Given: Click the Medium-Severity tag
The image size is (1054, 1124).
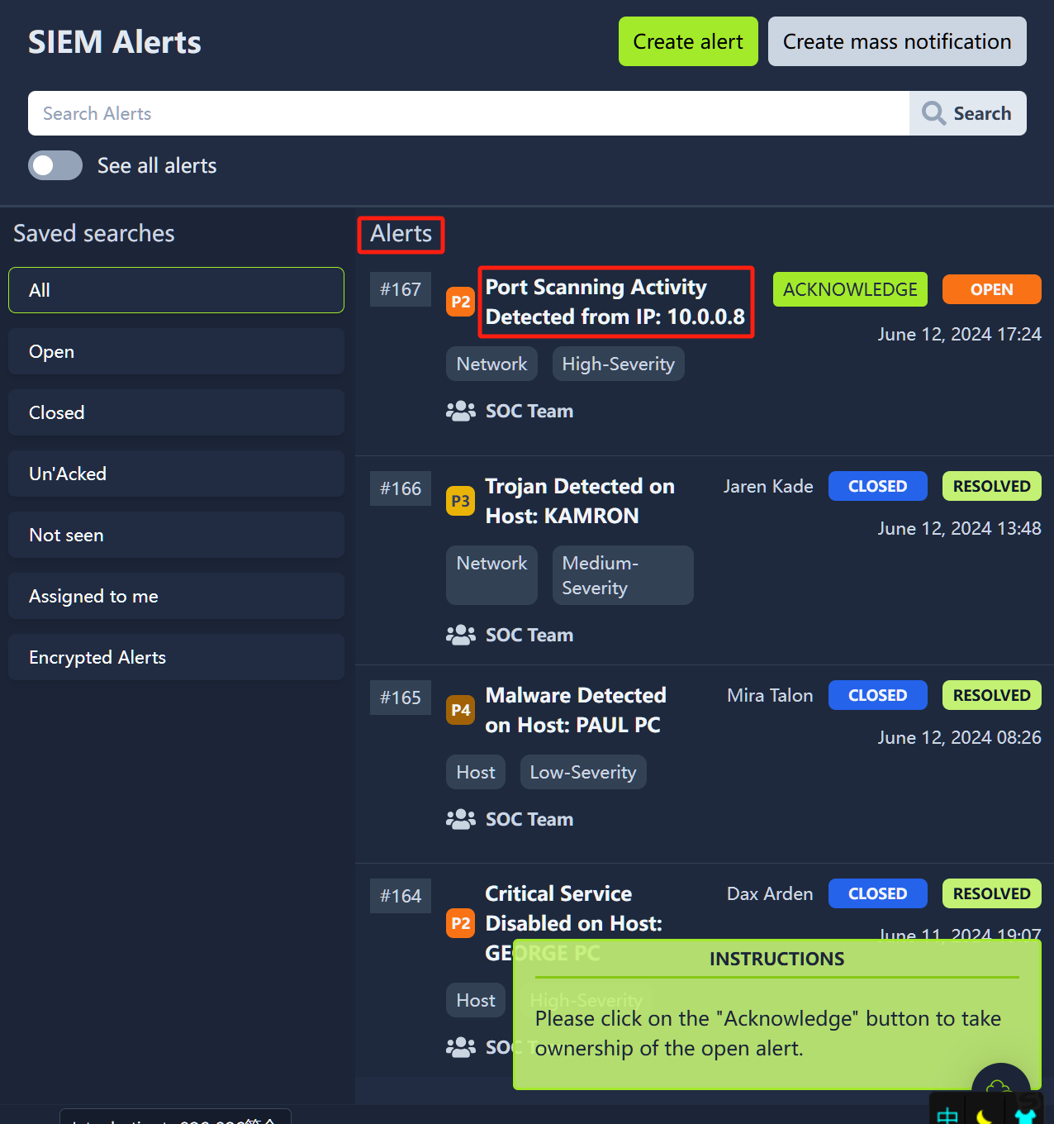Looking at the screenshot, I should coord(623,575).
